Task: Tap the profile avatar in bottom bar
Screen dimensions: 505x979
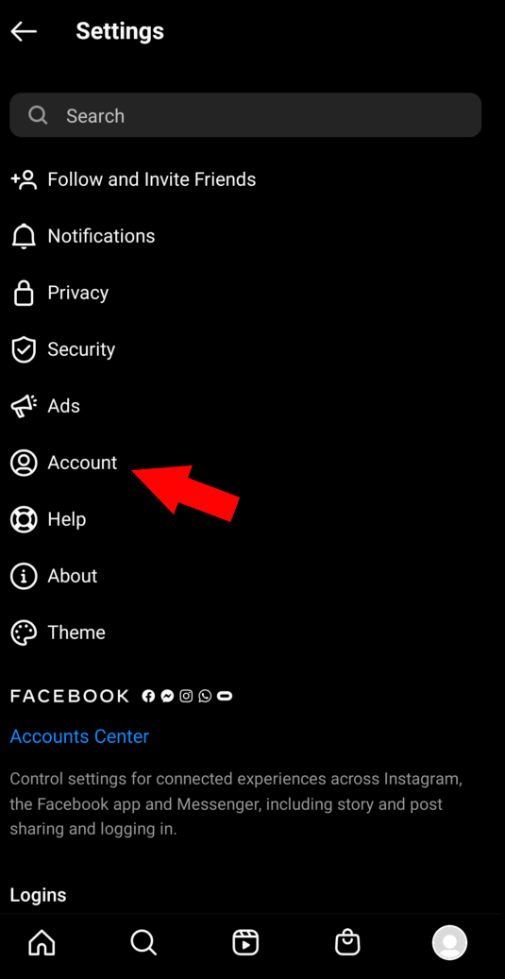Action: (x=449, y=942)
